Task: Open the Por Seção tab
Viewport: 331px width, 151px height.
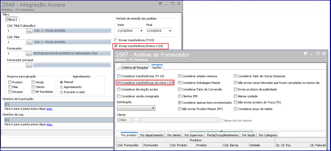Action: click(x=249, y=135)
